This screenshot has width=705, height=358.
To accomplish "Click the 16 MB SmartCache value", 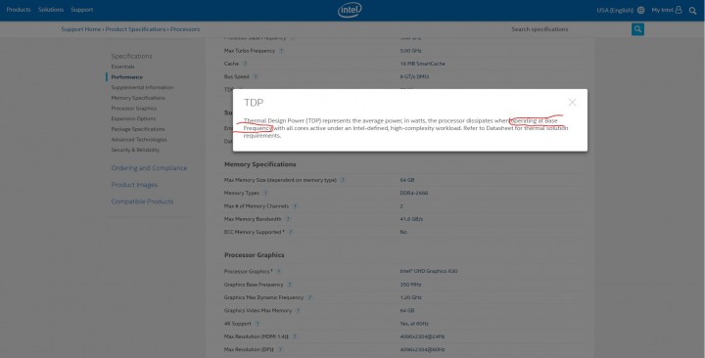I will pyautogui.click(x=423, y=64).
